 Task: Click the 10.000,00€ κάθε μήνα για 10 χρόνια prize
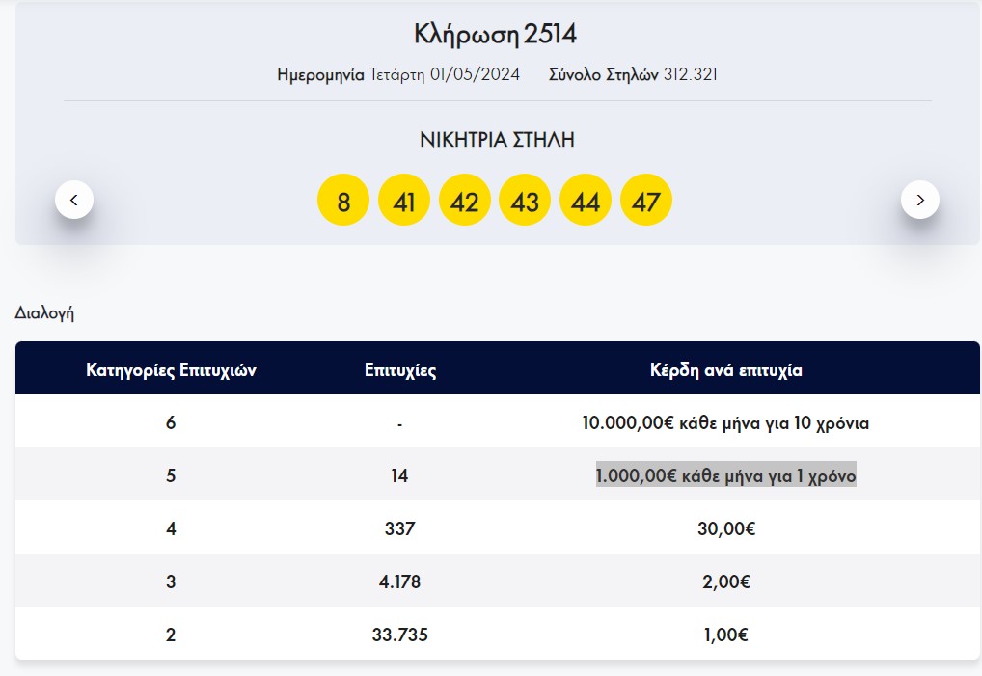click(725, 423)
